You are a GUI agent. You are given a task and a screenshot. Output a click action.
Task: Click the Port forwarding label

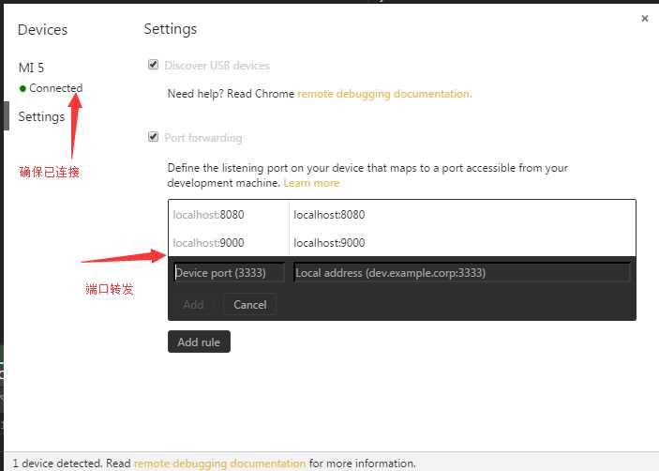203,138
